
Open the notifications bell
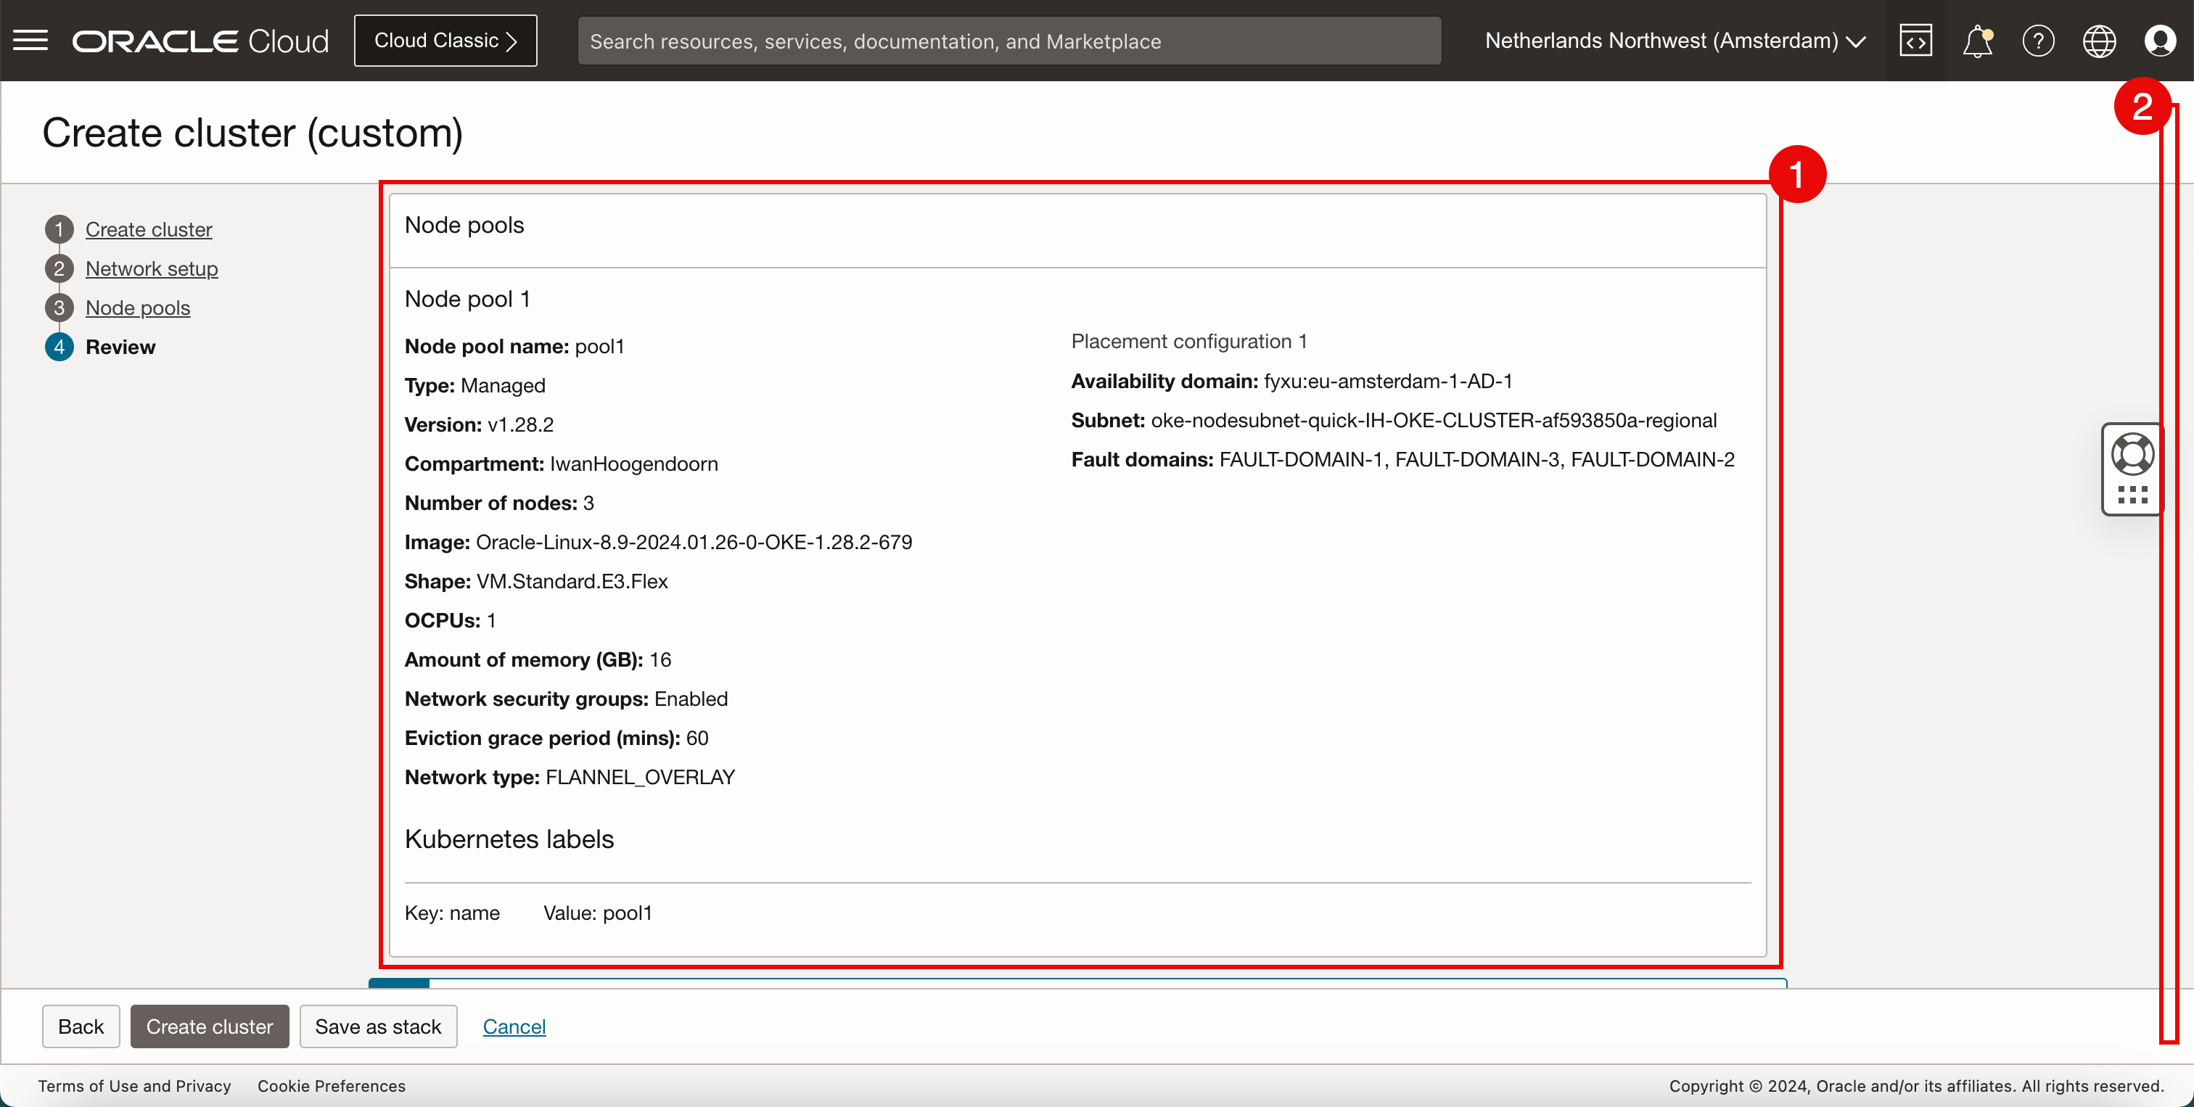[1977, 40]
